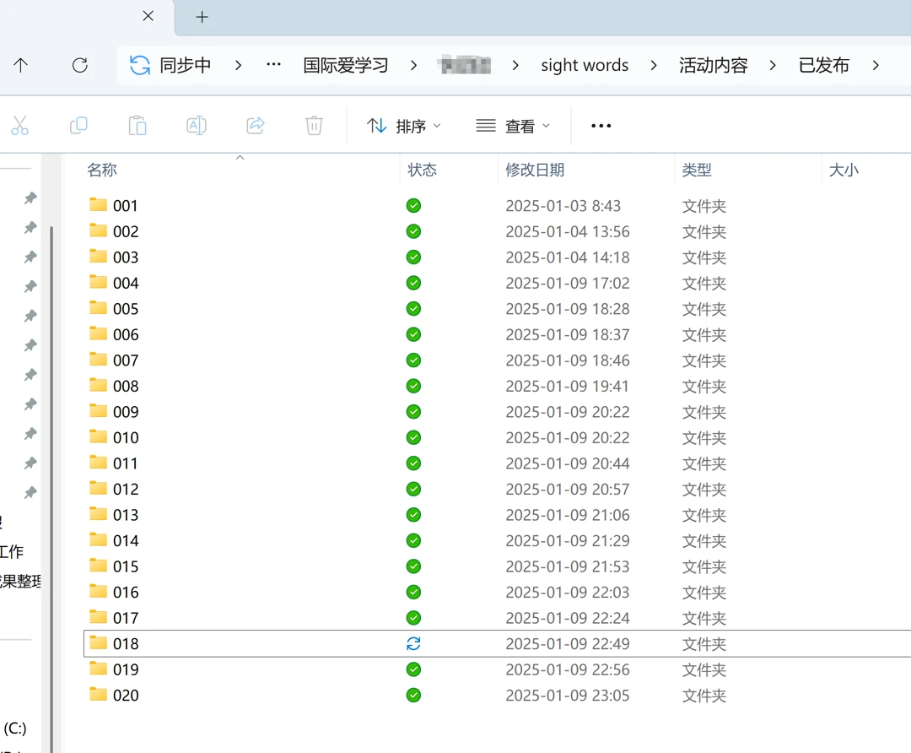The width and height of the screenshot is (911, 753).
Task: Select the (C:) drive in sidebar
Action: (15, 728)
